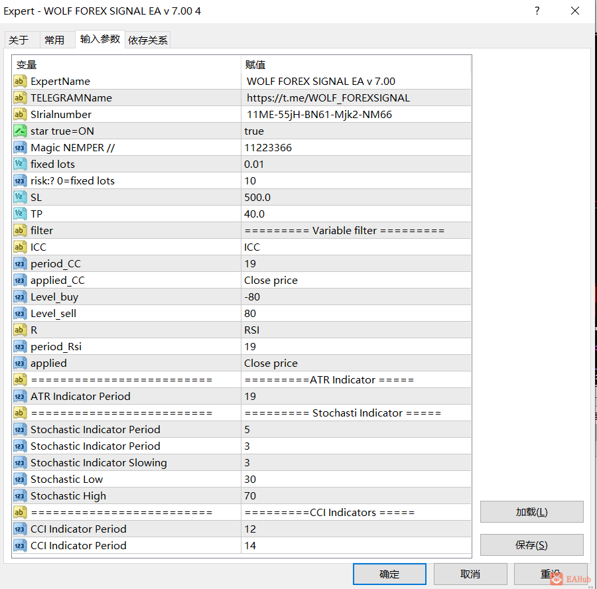Click the 123 icon for risk:? 0=fixed lots
This screenshot has height=589, width=597.
tap(20, 180)
